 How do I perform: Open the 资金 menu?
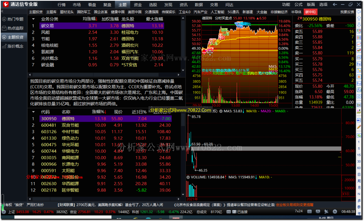click(x=138, y=5)
